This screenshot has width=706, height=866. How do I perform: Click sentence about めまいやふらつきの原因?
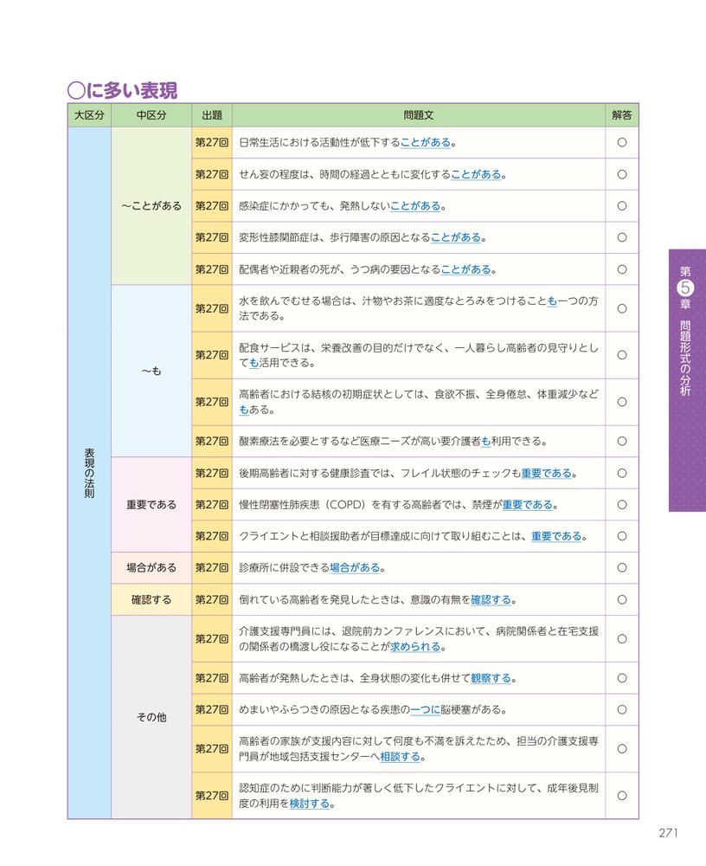373,710
